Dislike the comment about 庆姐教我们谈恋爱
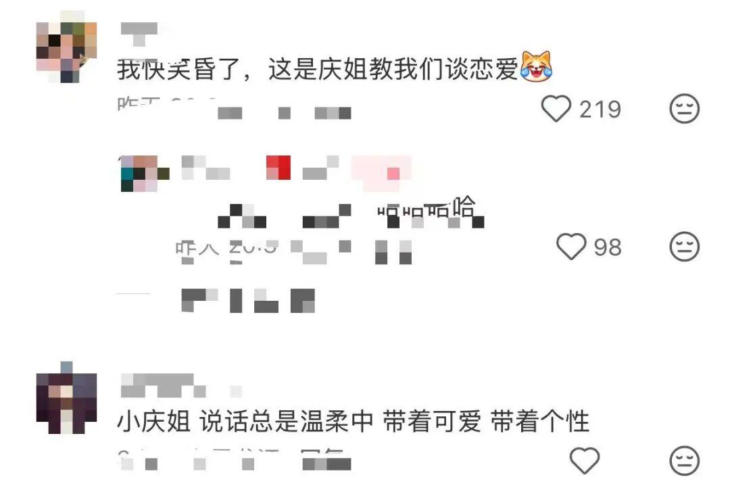 point(684,108)
